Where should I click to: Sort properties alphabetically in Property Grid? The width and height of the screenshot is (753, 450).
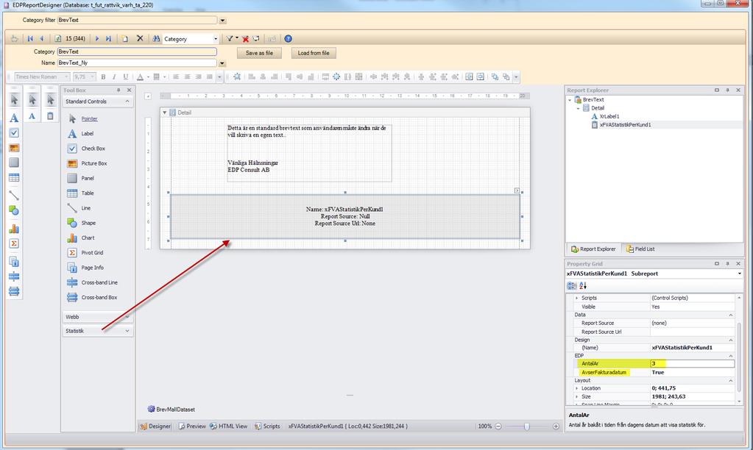coord(583,285)
